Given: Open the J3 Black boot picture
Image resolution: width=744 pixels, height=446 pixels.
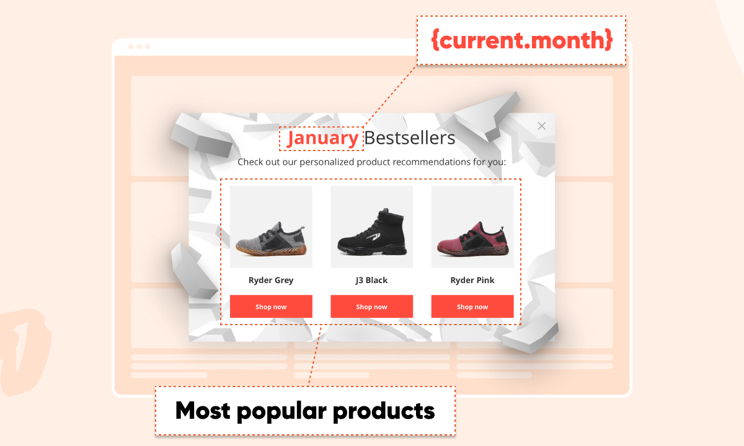Looking at the screenshot, I should coord(371,227).
